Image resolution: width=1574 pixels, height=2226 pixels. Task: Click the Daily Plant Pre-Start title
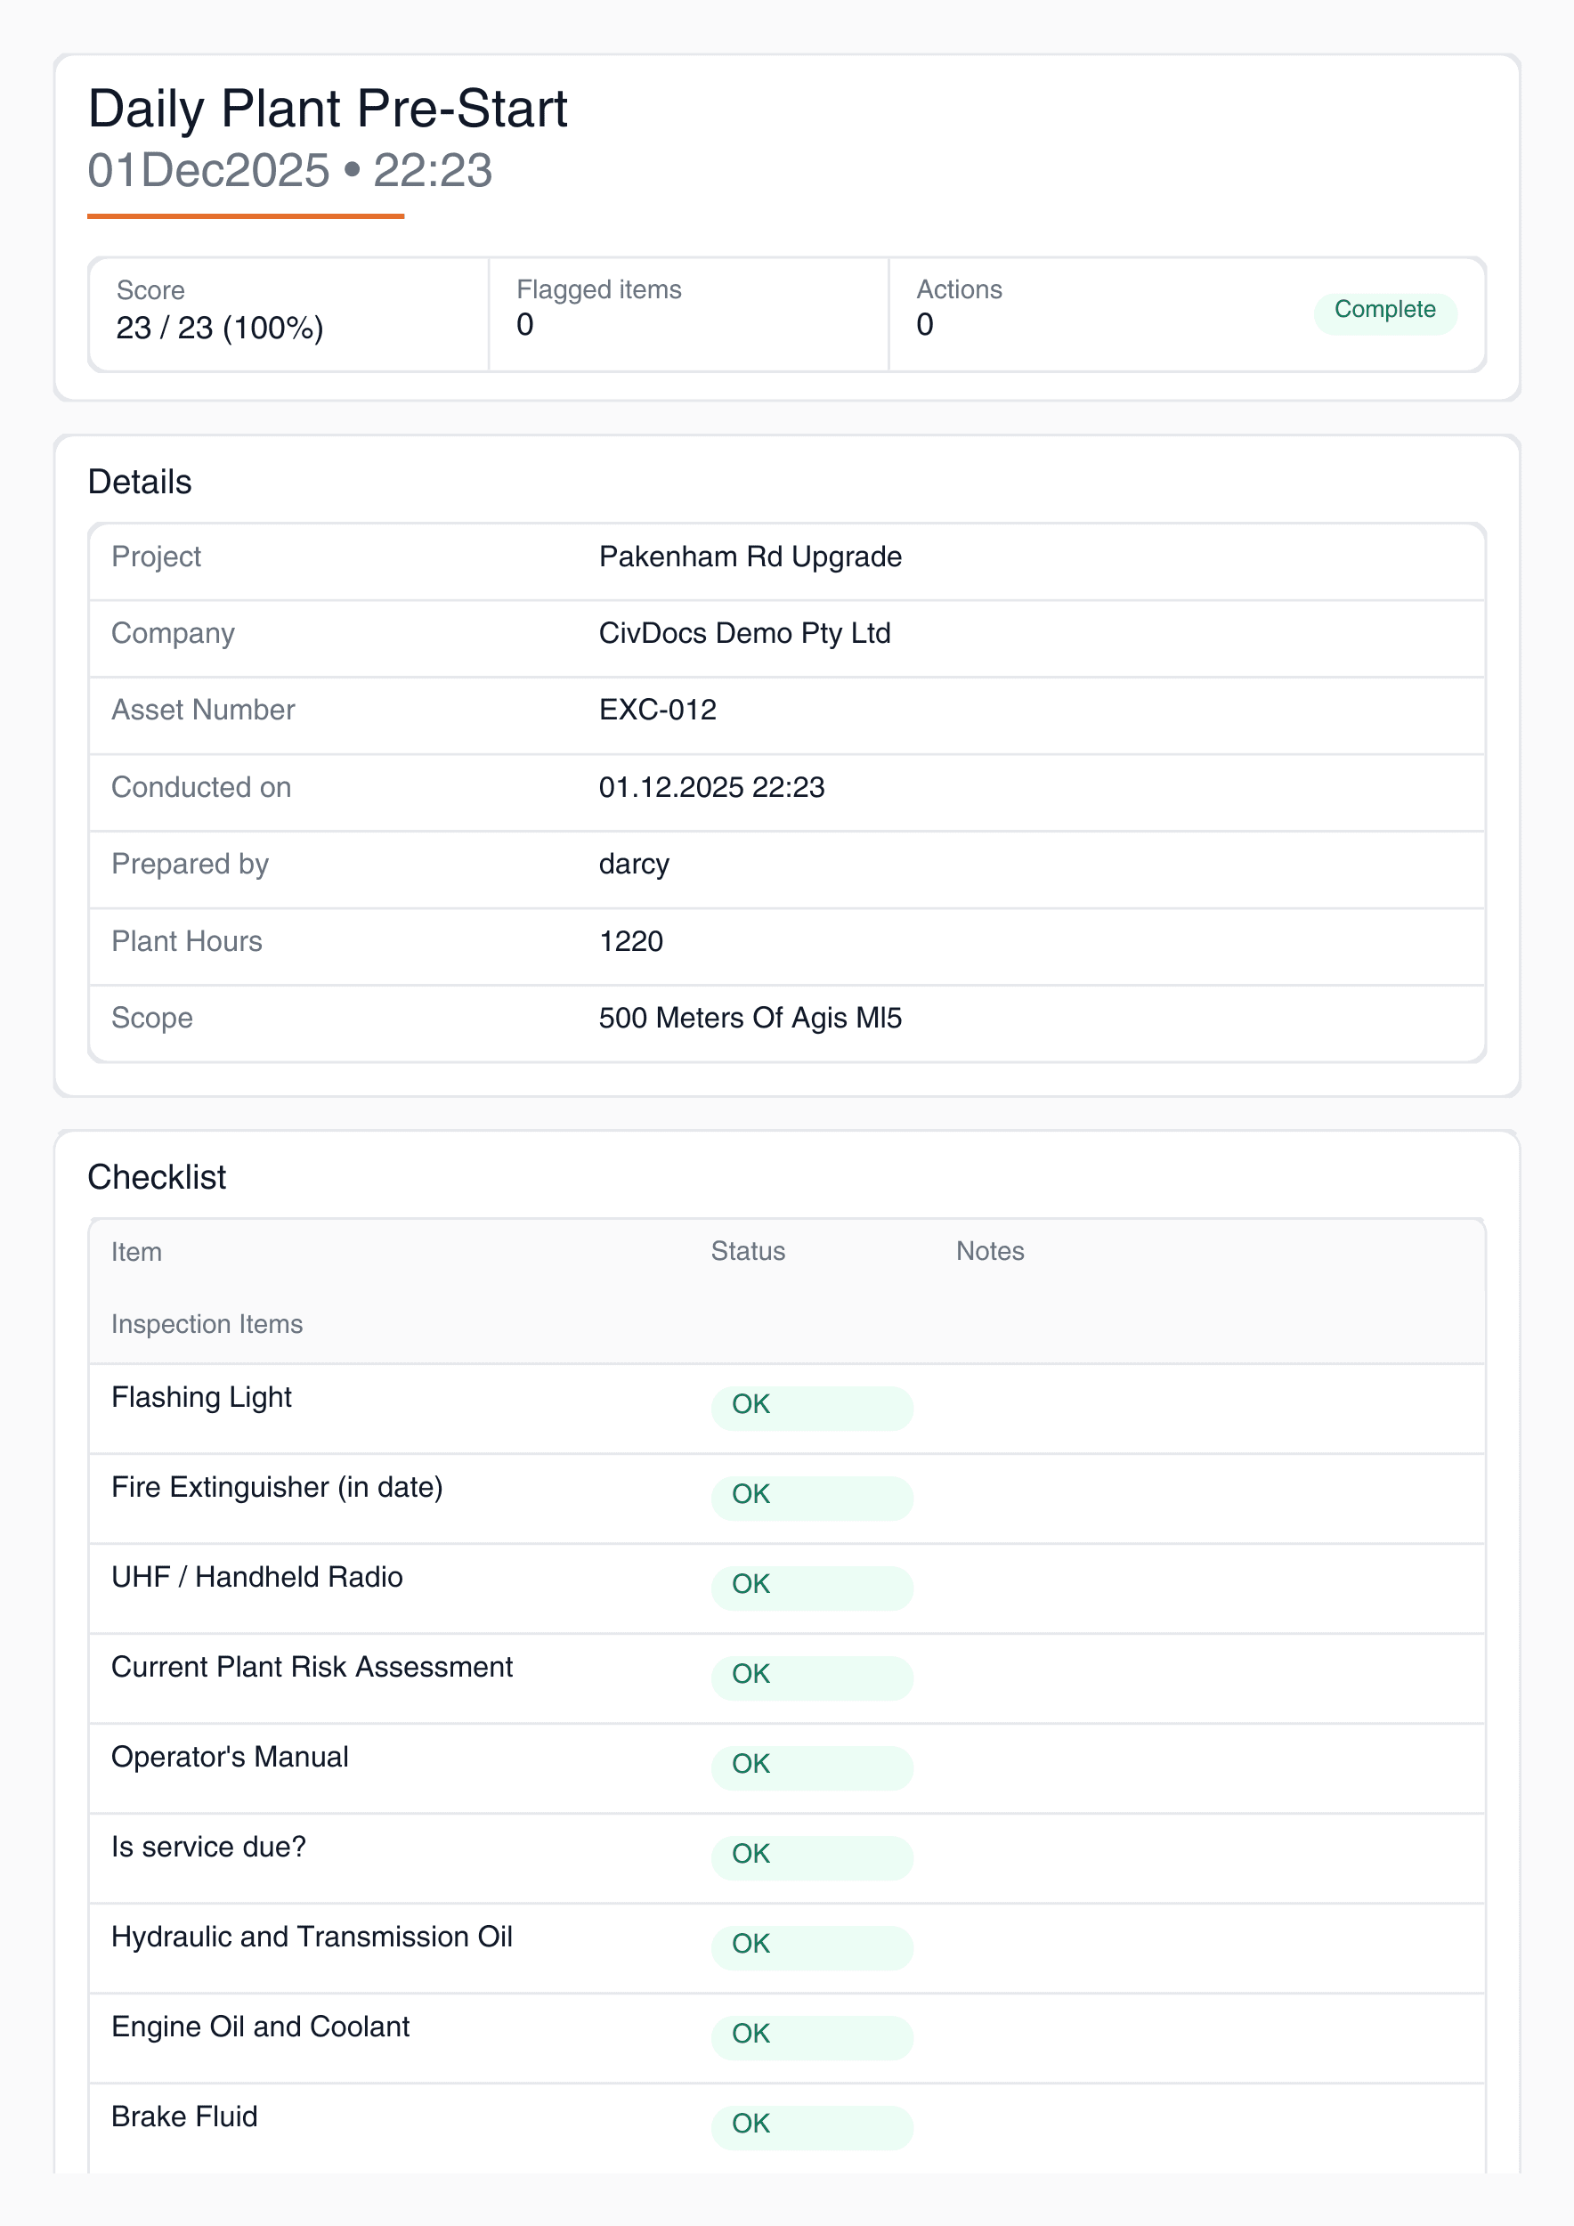click(328, 109)
